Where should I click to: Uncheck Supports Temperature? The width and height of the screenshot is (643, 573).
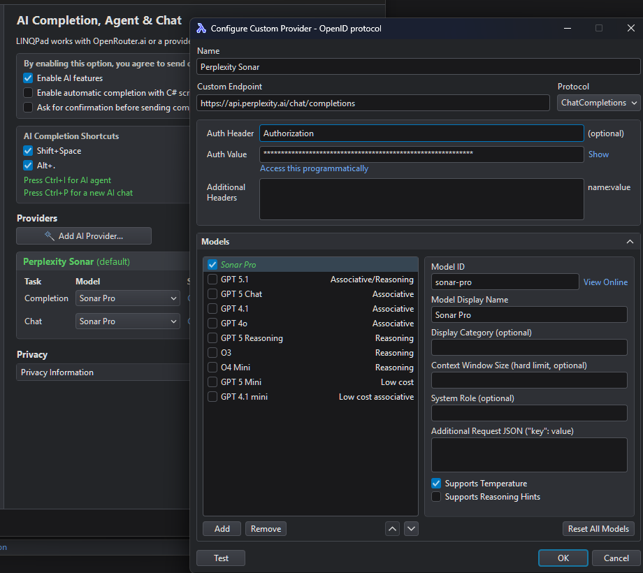point(436,484)
